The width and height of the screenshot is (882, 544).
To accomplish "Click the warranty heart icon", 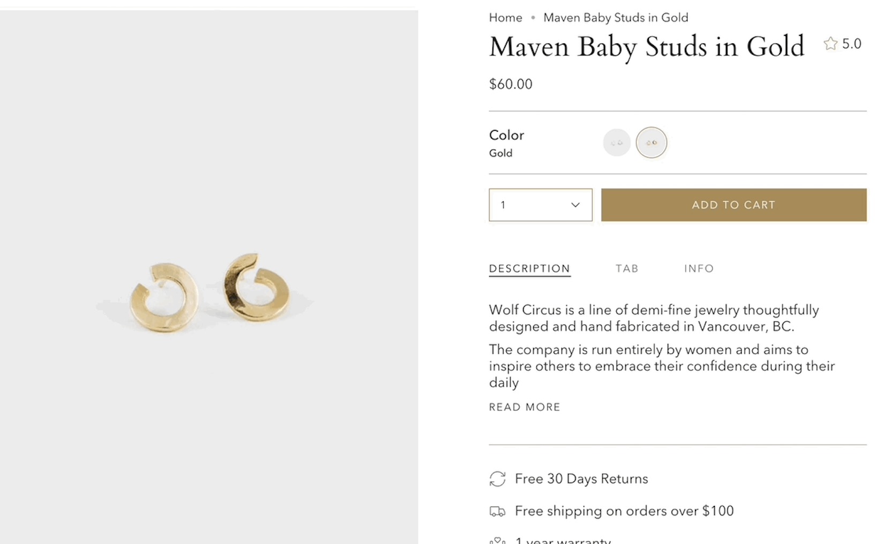I will [x=497, y=540].
